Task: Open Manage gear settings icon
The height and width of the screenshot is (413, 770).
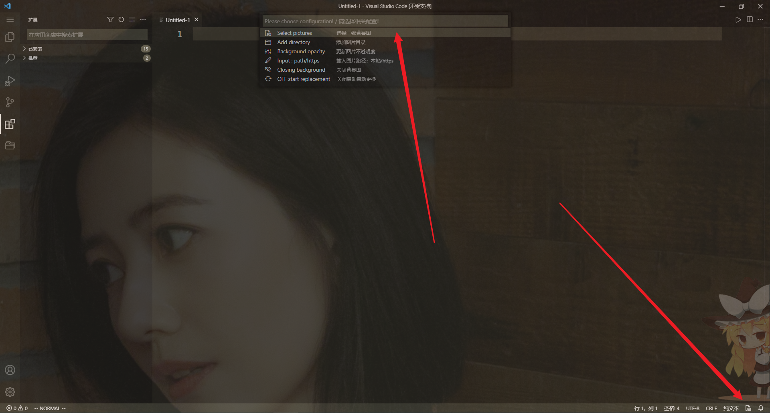Action: coord(10,391)
